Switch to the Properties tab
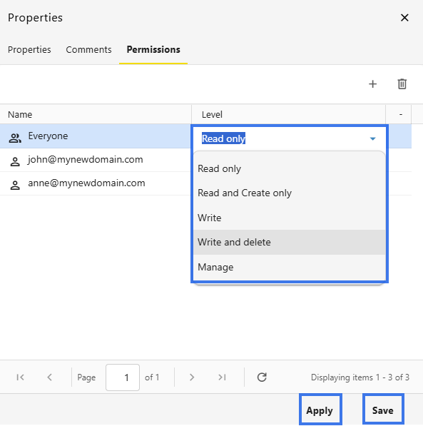 [x=29, y=50]
